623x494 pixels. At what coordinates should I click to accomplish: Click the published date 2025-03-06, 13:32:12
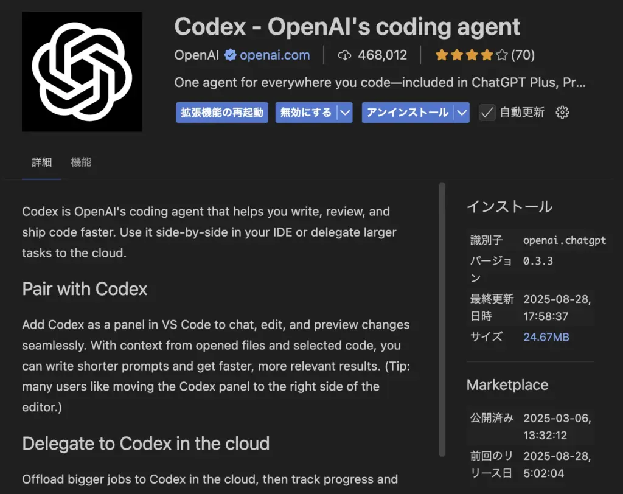point(557,426)
